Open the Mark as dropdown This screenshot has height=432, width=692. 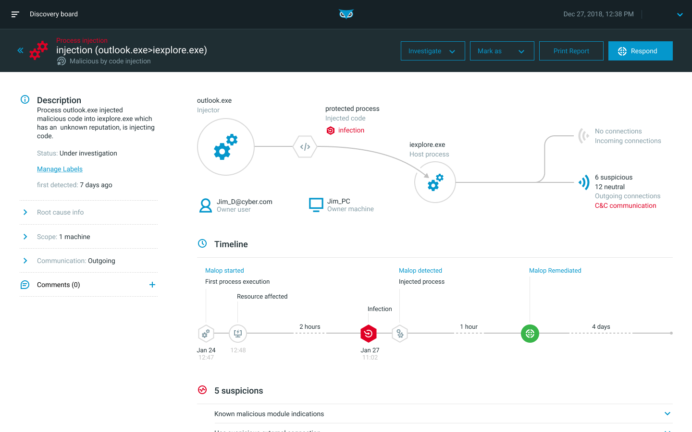point(502,51)
